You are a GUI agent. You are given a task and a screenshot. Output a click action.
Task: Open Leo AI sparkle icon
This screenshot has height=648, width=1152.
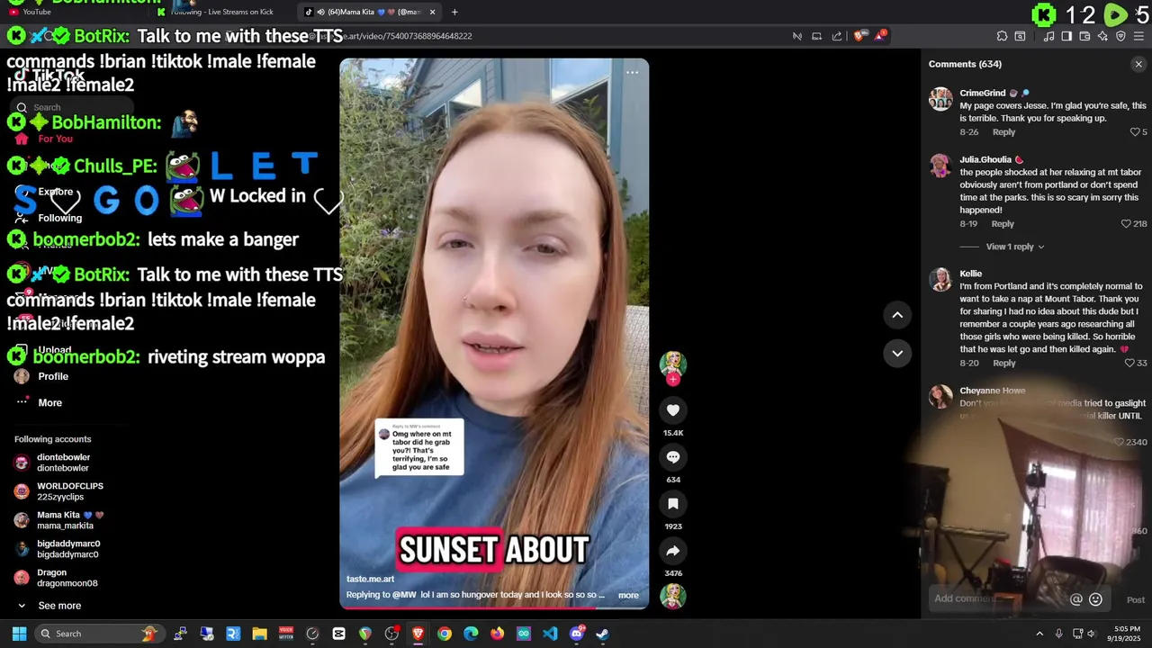click(x=1102, y=36)
